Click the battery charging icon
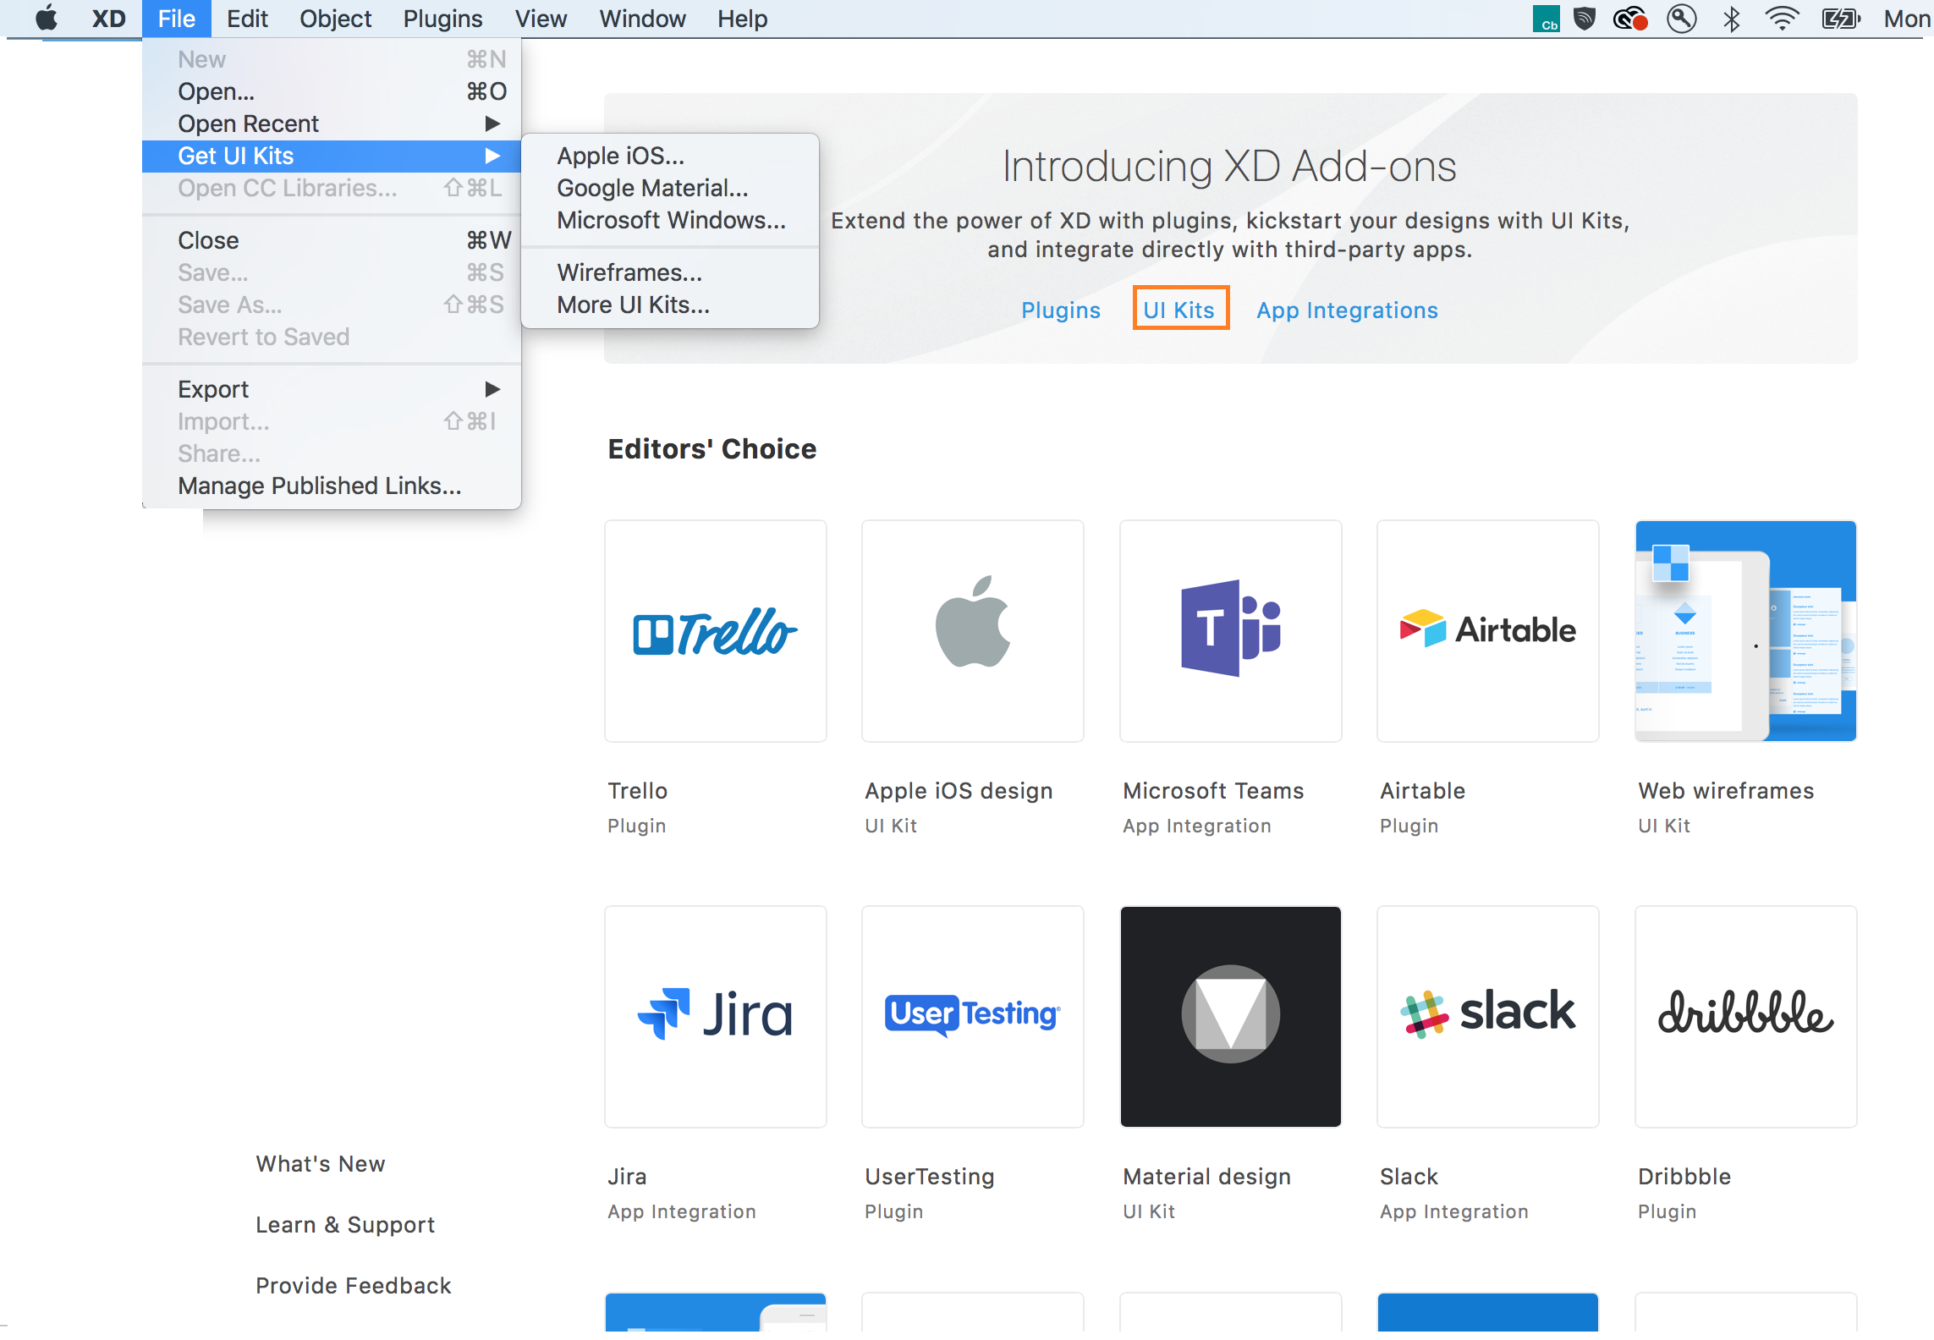This screenshot has height=1340, width=1934. click(1841, 19)
